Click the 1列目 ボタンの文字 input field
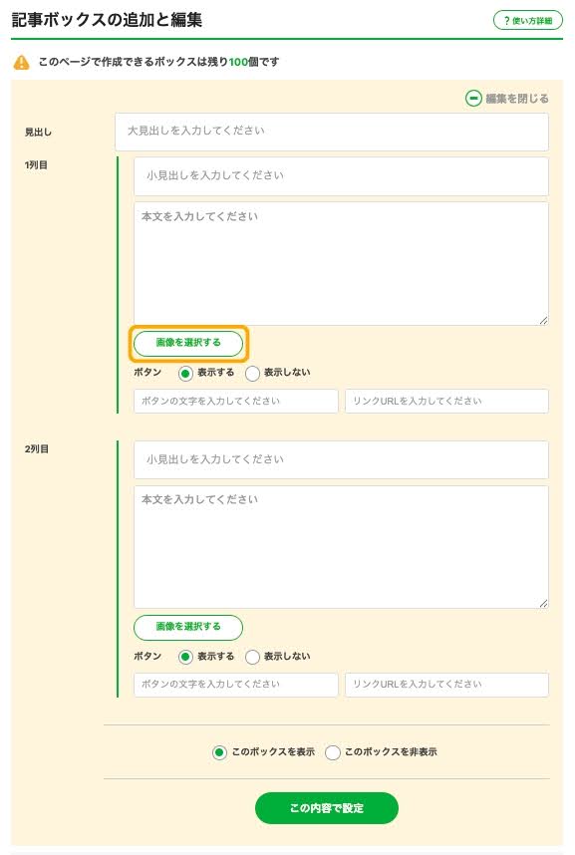The width and height of the screenshot is (575, 855). point(235,401)
